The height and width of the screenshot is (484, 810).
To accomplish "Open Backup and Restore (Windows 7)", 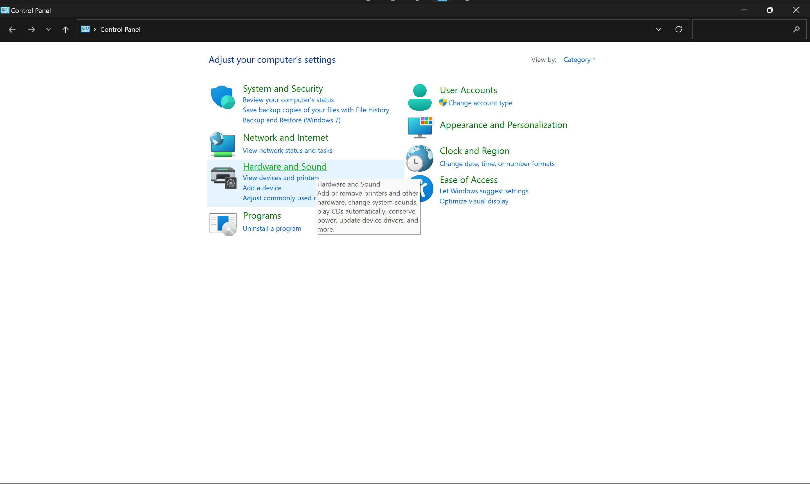I will (x=291, y=120).
